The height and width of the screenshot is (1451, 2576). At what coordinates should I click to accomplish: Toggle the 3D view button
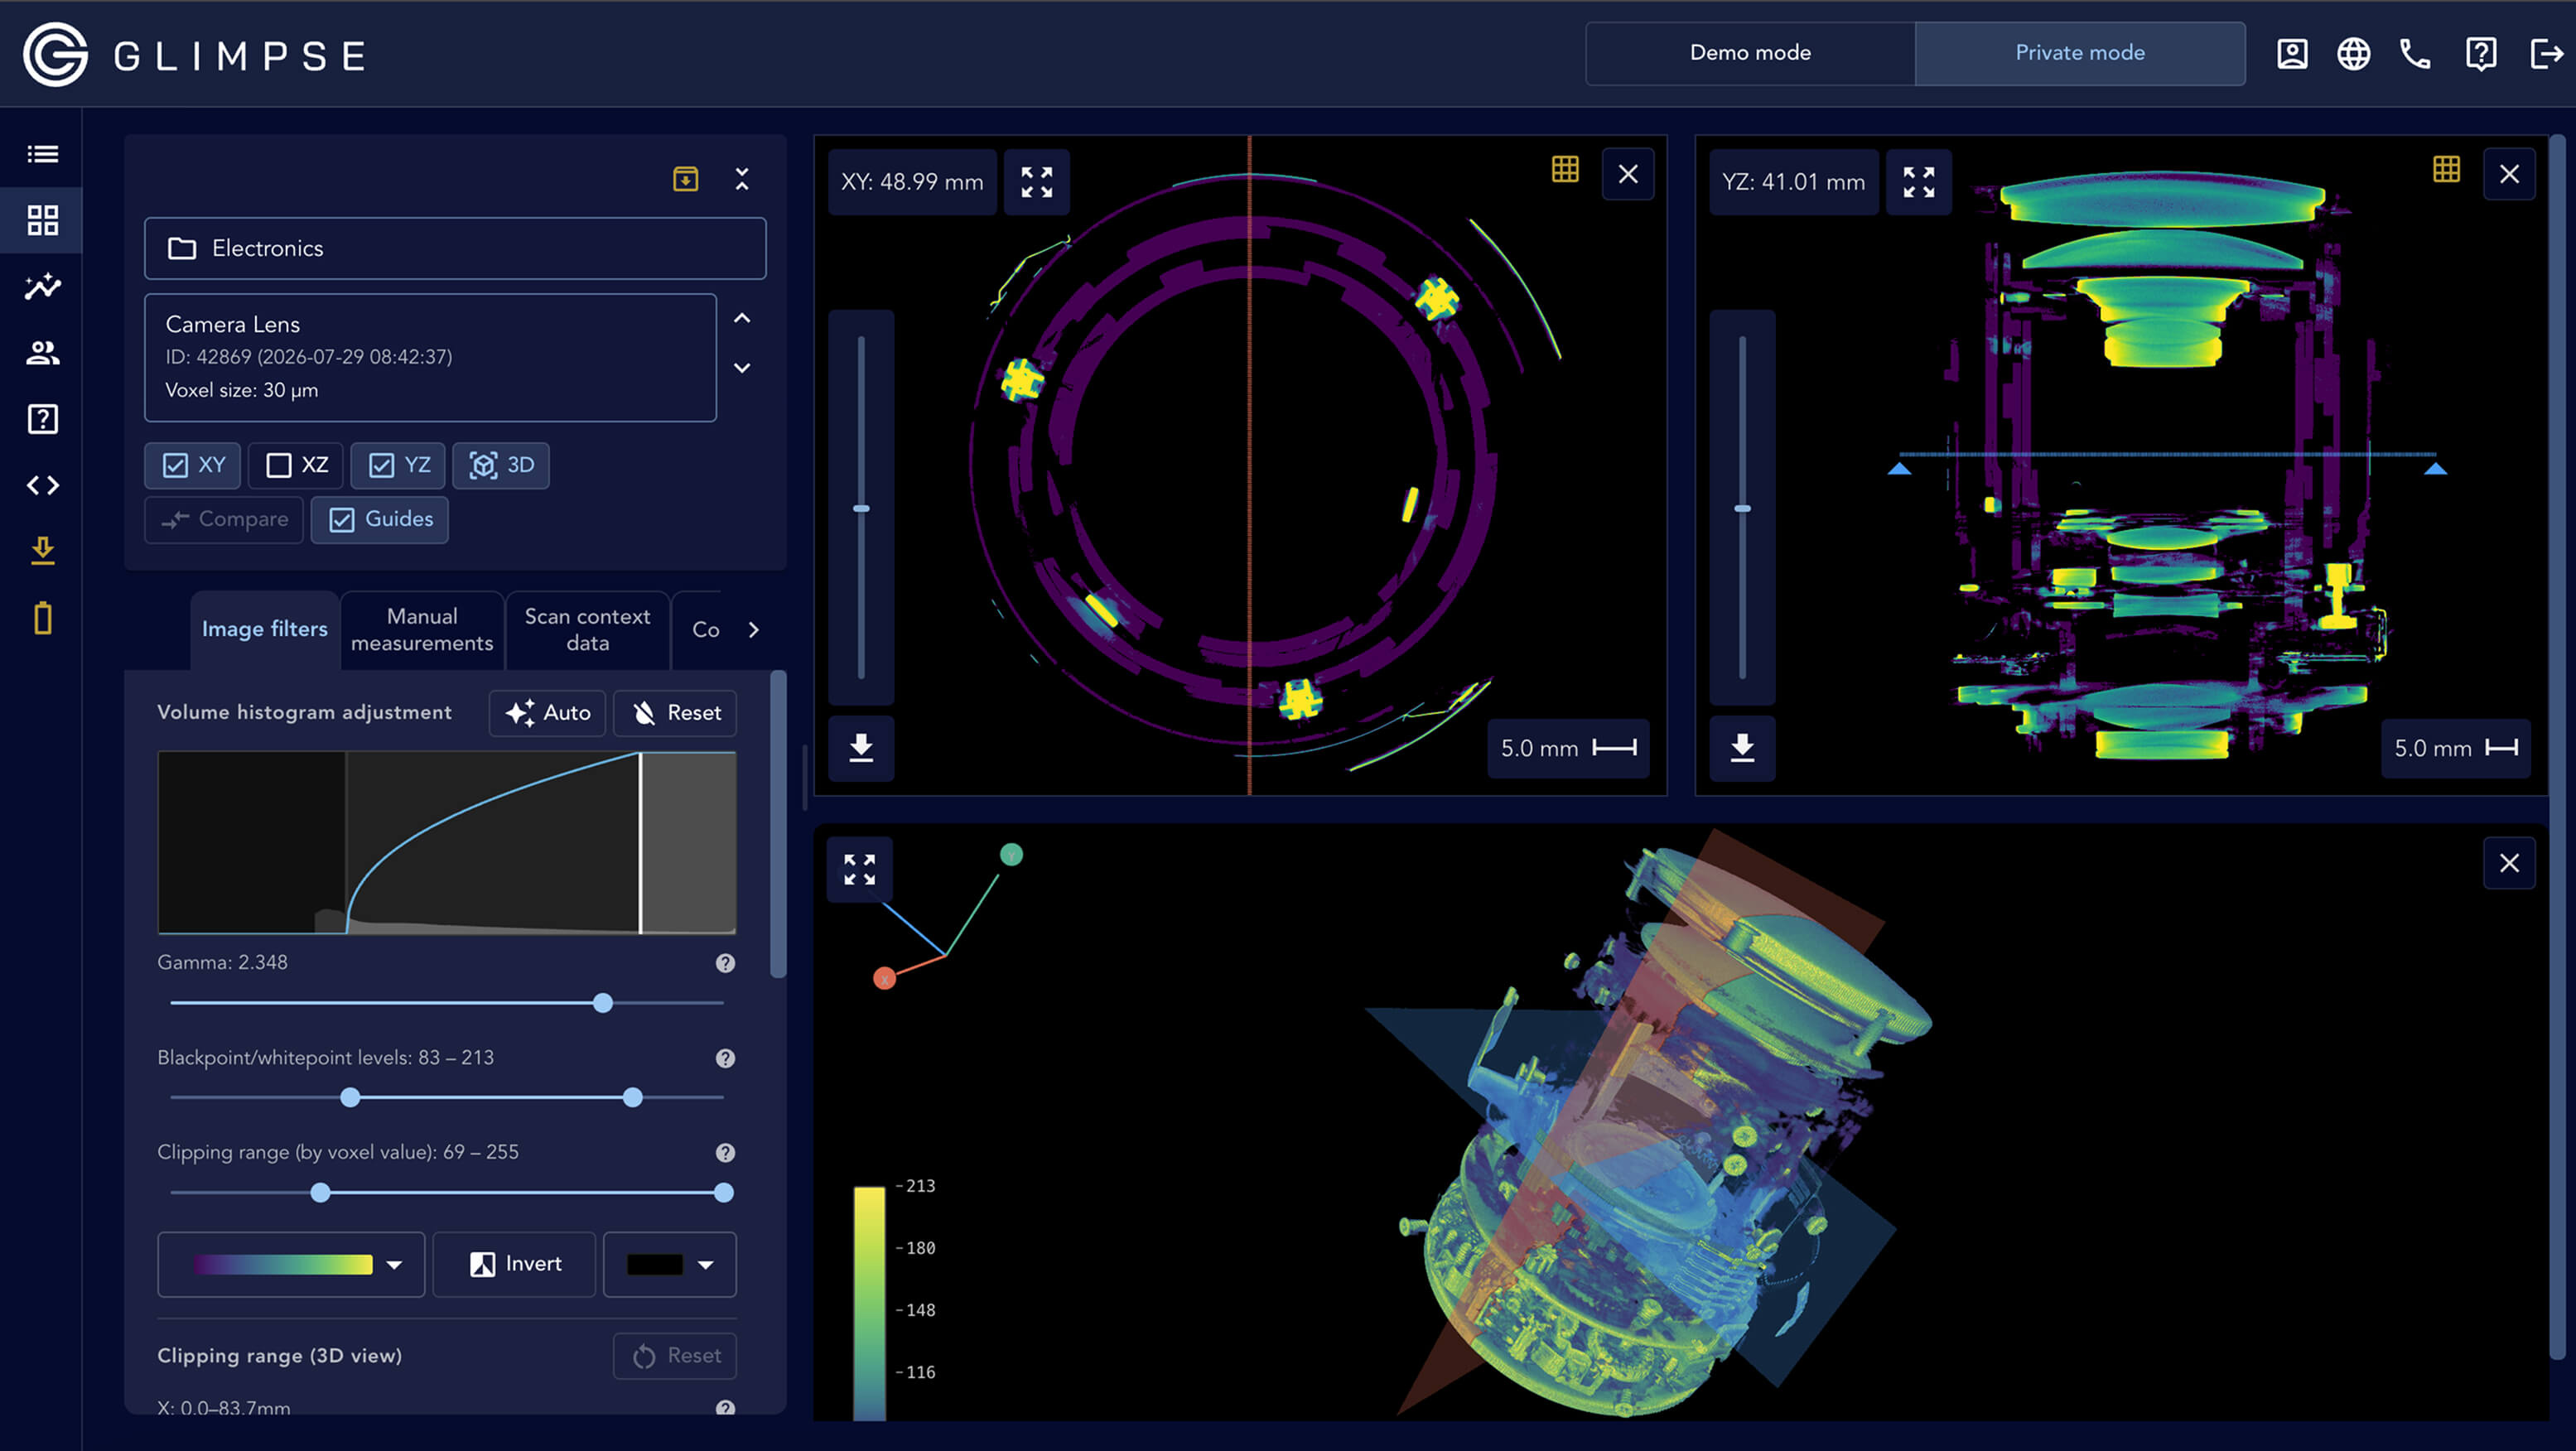(x=501, y=465)
